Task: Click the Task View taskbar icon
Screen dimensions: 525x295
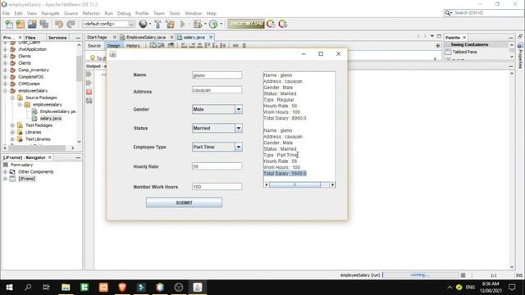Action: click(x=46, y=288)
